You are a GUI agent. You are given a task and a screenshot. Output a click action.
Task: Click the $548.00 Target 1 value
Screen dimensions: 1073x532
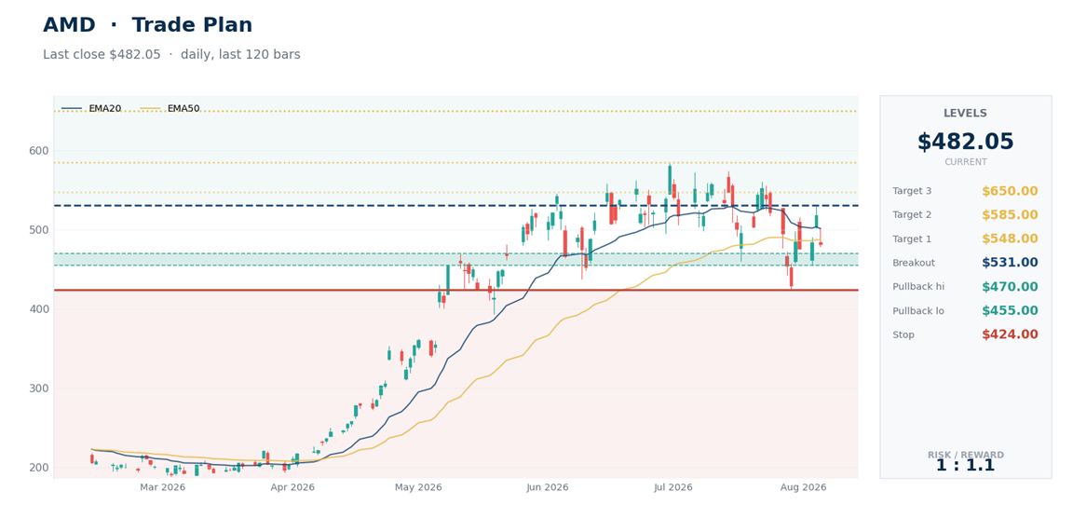(1010, 239)
